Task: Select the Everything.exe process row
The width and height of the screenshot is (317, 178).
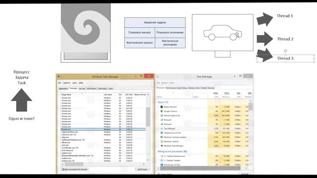Action: click(x=104, y=150)
